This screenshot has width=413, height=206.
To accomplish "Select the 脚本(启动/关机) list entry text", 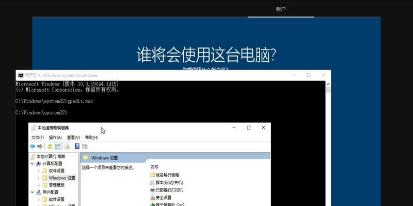I will [x=169, y=182].
